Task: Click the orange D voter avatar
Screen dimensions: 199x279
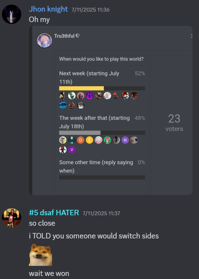Action: tap(81, 140)
